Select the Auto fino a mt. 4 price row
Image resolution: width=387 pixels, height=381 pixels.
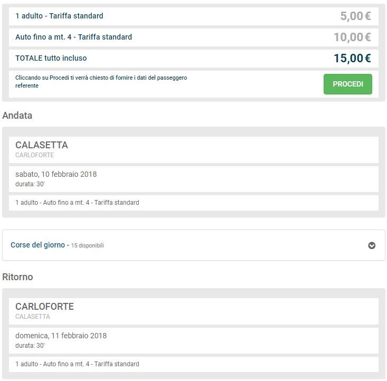(x=193, y=37)
